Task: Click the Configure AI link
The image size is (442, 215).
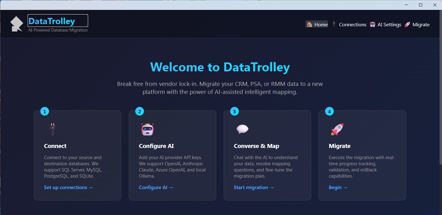Action: pyautogui.click(x=156, y=187)
